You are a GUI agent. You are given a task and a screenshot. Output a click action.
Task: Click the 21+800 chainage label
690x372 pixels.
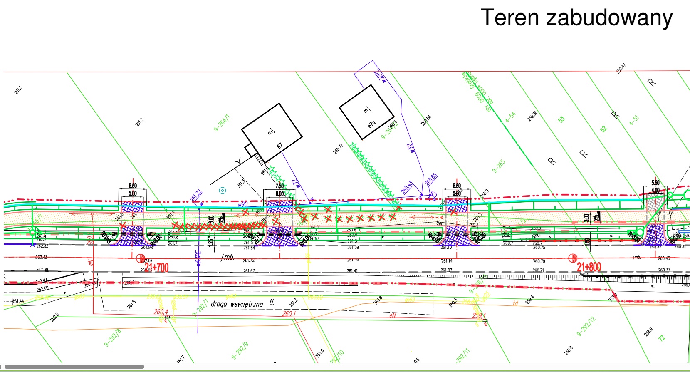coord(589,267)
